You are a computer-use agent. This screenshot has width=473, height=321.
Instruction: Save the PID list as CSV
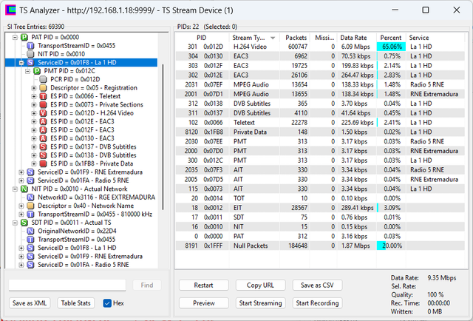317,285
